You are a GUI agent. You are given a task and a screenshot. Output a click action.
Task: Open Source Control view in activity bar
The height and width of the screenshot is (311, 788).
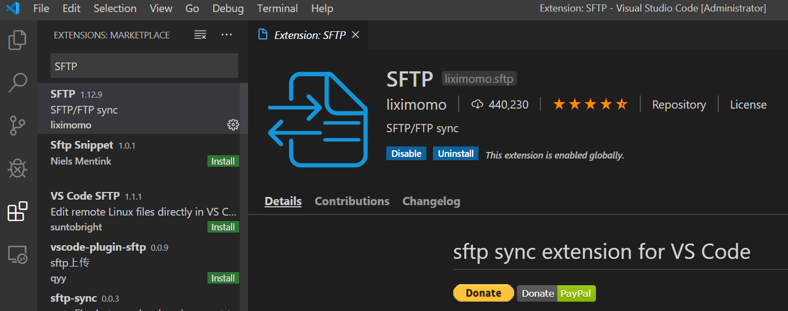(18, 126)
